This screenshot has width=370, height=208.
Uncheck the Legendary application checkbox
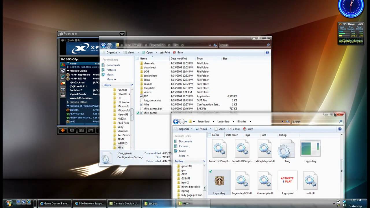coord(210,172)
